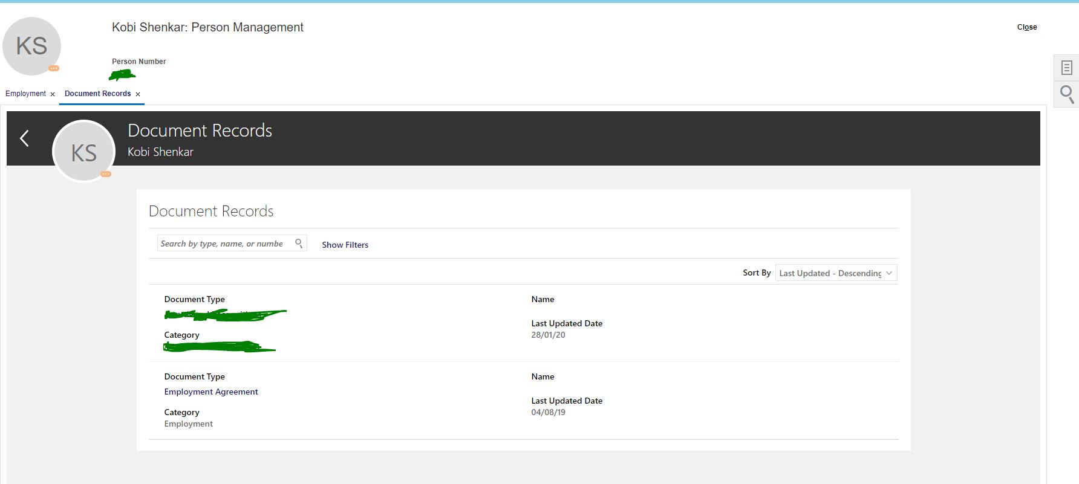Close the Employment tab with its X
The width and height of the screenshot is (1079, 484).
pyautogui.click(x=53, y=94)
